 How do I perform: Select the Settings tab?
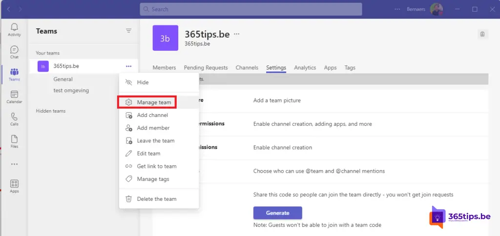click(276, 67)
